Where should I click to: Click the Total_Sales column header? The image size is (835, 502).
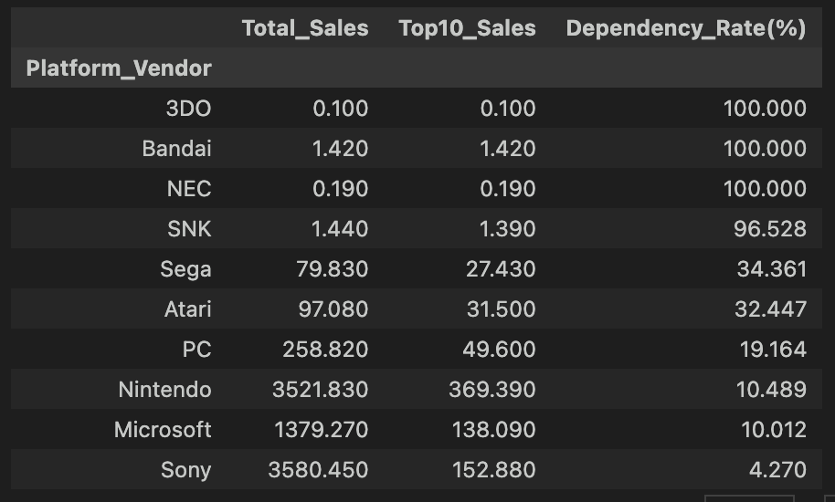pyautogui.click(x=305, y=28)
